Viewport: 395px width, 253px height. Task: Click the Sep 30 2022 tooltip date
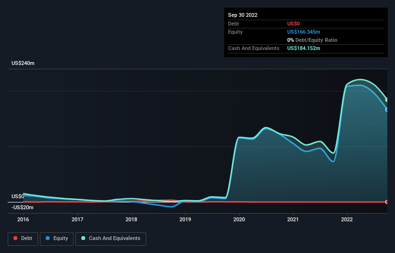tap(243, 15)
